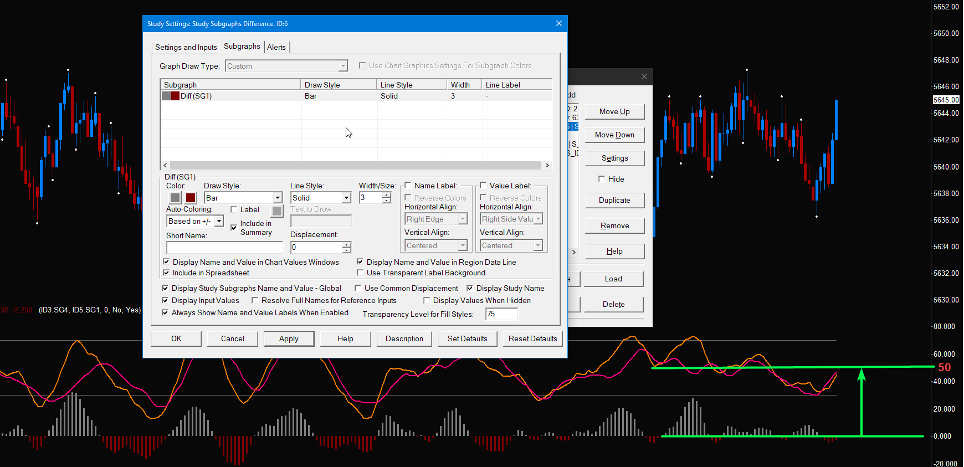Close the background Chart Studies window
This screenshot has height=467, width=964.
(644, 76)
